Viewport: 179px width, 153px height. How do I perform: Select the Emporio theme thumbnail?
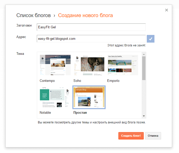[x=123, y=65]
